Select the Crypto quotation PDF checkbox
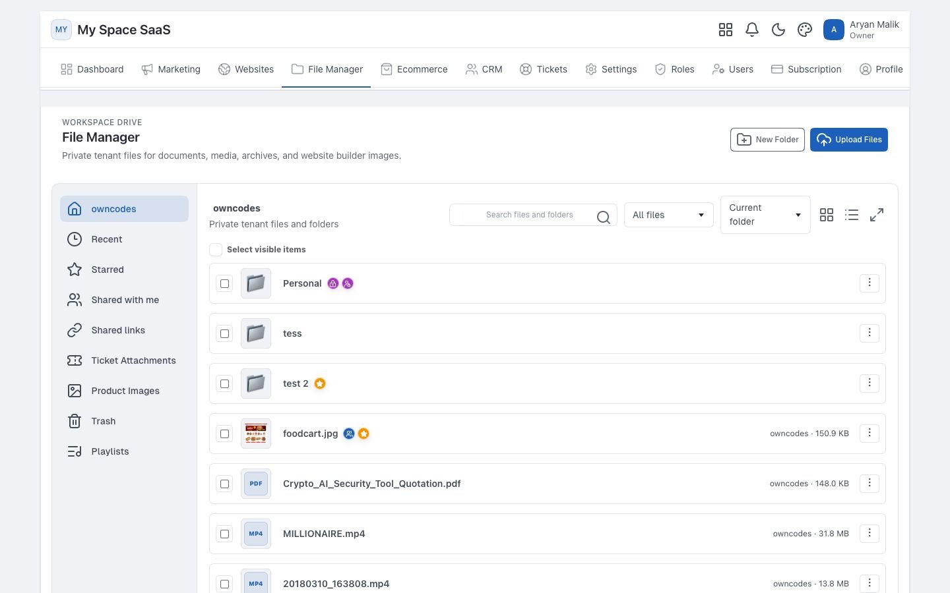 [225, 484]
